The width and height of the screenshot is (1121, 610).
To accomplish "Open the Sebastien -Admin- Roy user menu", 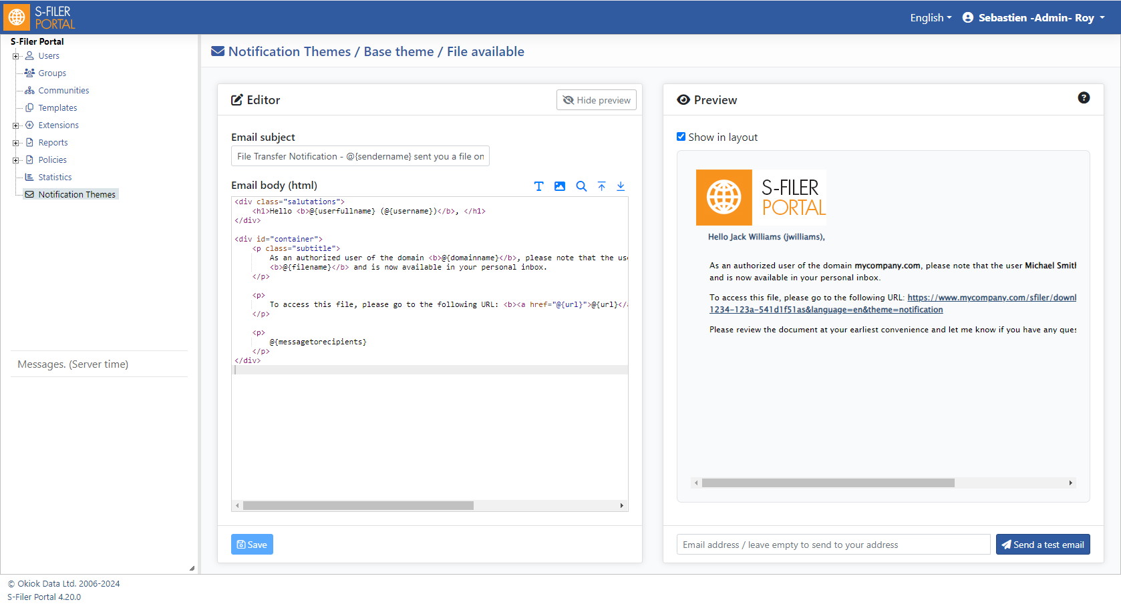I will 1033,17.
